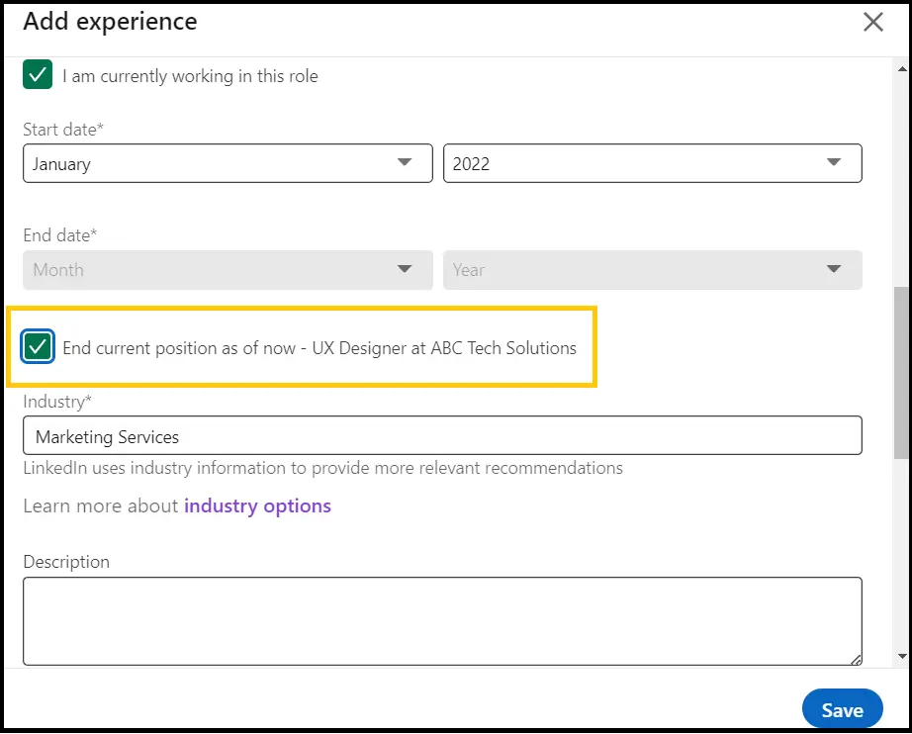
Task: Click the 'I am currently working in this role' label
Action: click(190, 76)
